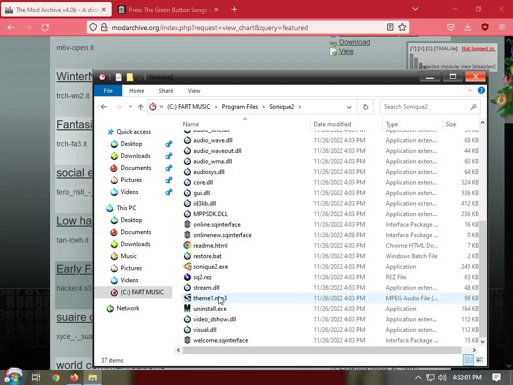Expand the Explorer ribbon

click(470, 90)
